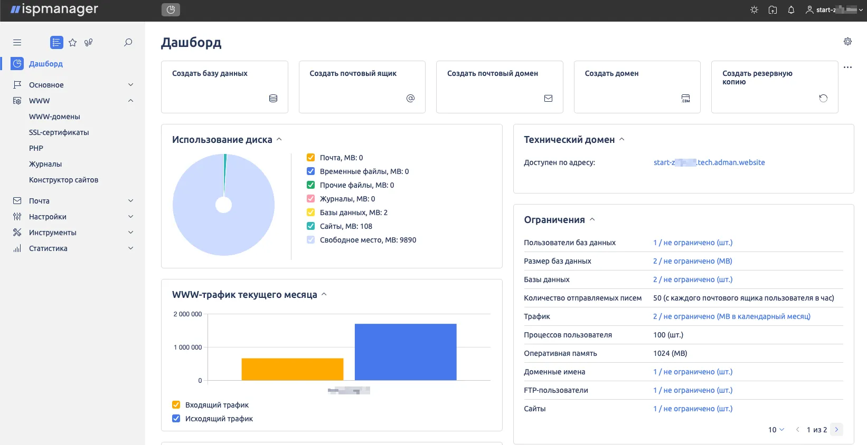Expand the Настройки menu section
Screen dimensions: 867x445
[x=131, y=217]
